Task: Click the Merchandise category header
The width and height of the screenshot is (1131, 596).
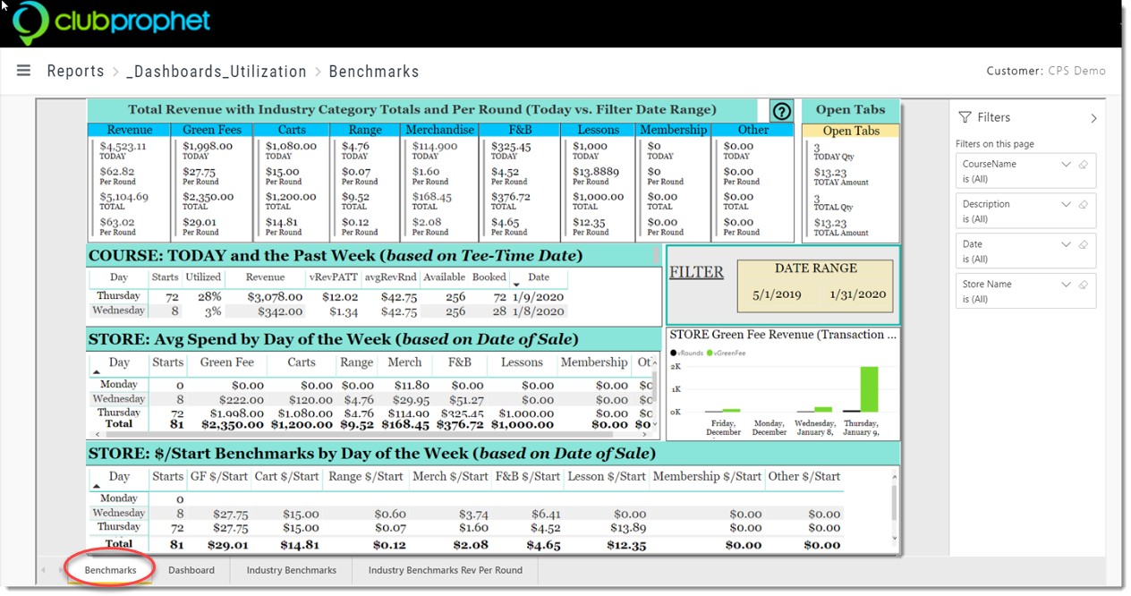Action: (x=440, y=130)
